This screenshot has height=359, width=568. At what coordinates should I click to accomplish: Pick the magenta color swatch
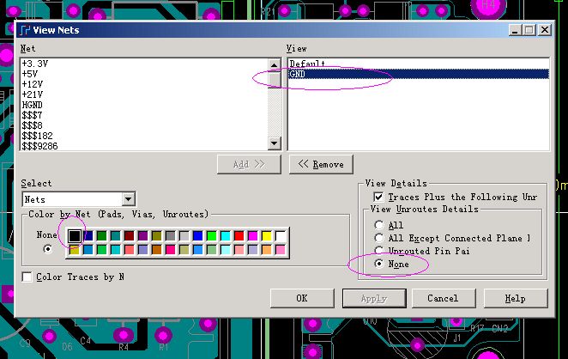[253, 236]
